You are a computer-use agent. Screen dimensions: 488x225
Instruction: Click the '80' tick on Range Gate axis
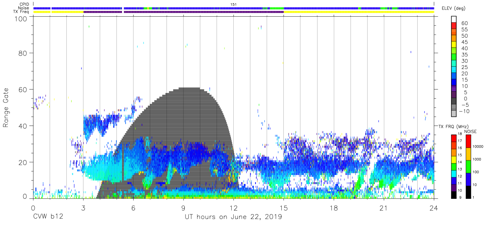[x=23, y=53]
